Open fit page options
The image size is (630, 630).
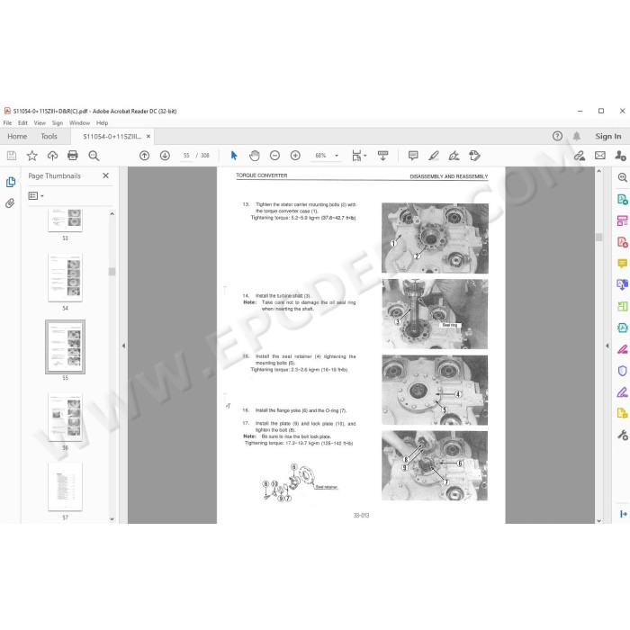pos(359,156)
